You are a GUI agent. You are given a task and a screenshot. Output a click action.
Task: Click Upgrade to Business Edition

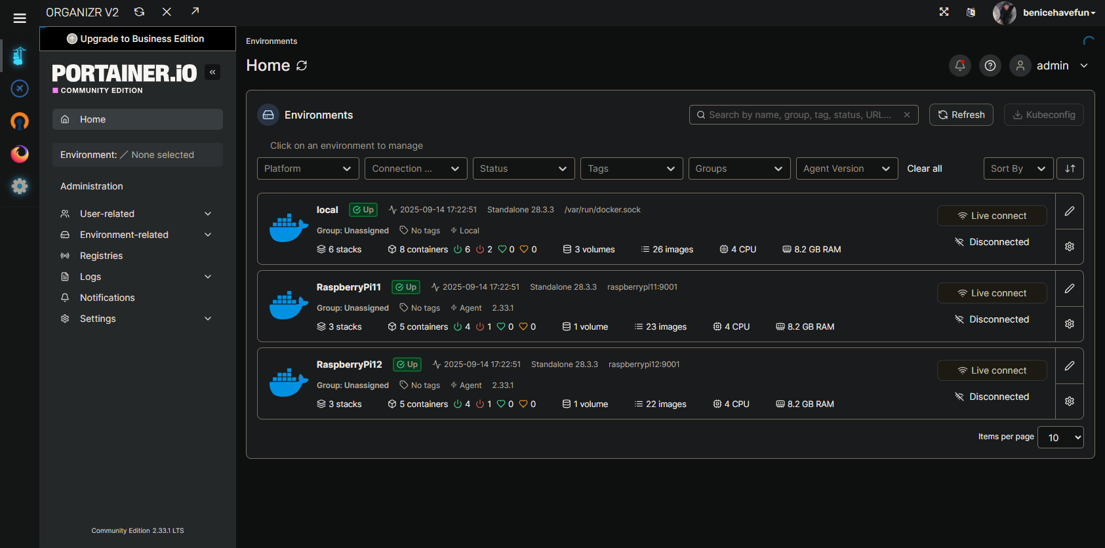coord(137,39)
